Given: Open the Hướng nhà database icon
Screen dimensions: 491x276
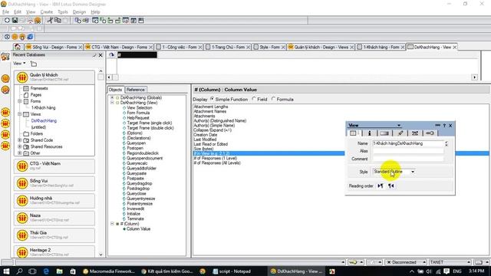Looking at the screenshot, I should tap(22, 200).
